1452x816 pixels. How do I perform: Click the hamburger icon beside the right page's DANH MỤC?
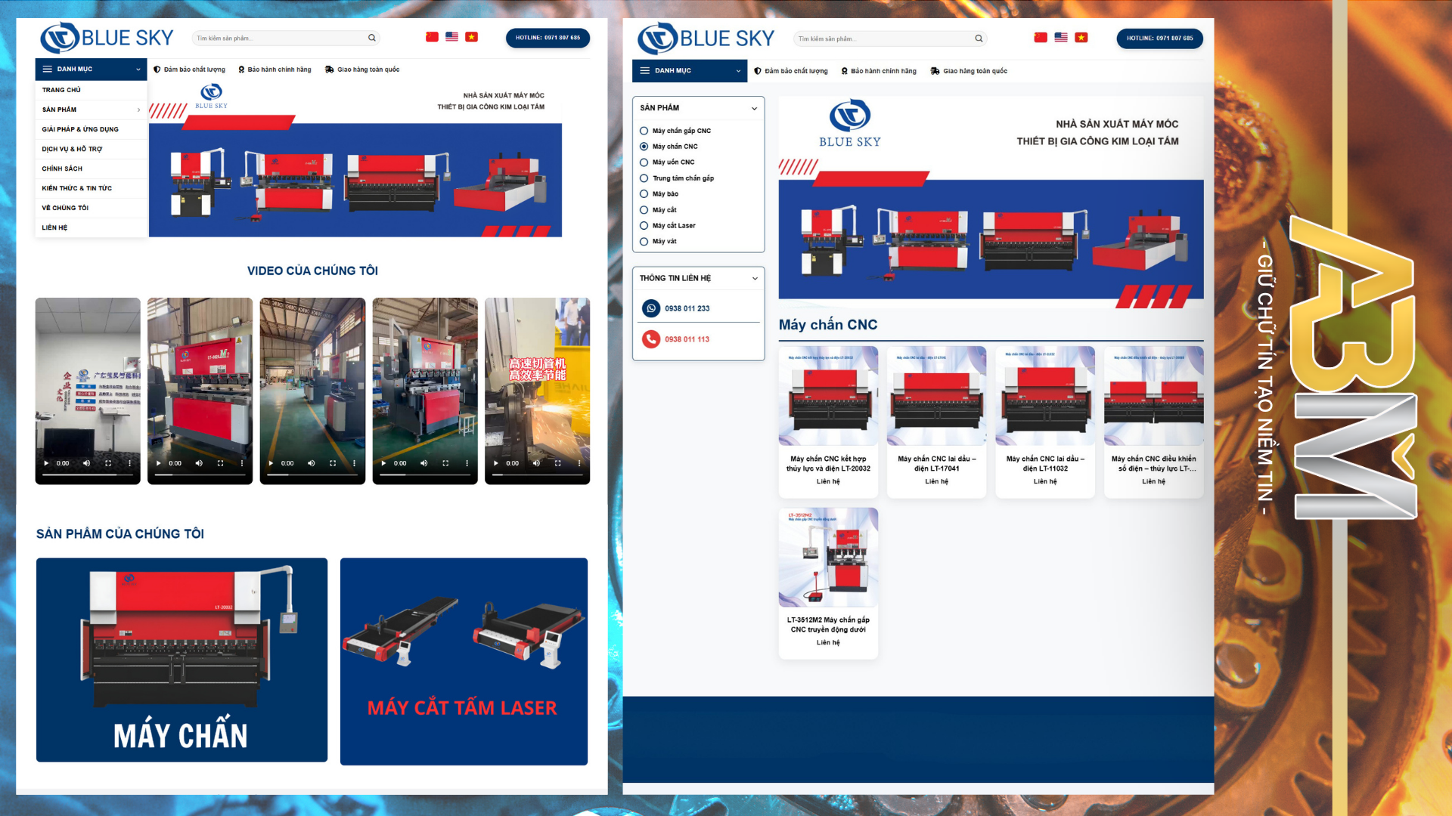[645, 70]
